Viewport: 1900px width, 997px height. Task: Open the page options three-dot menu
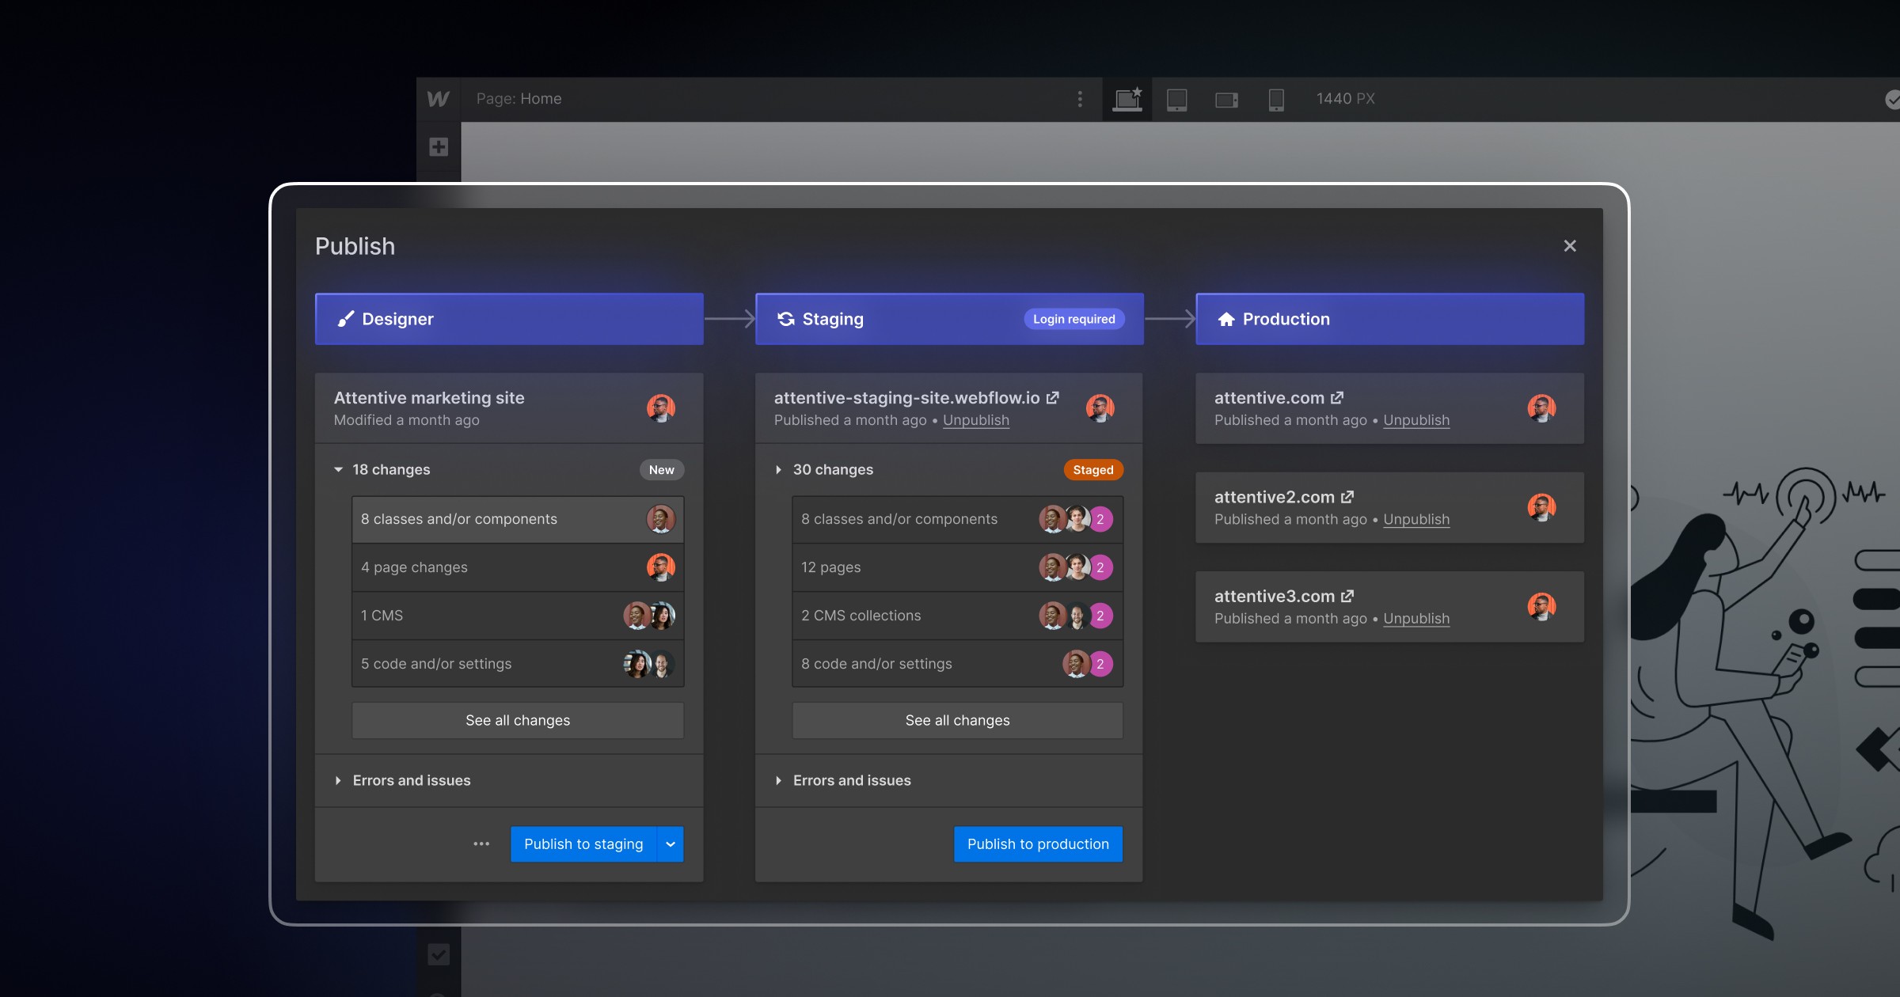point(1080,99)
